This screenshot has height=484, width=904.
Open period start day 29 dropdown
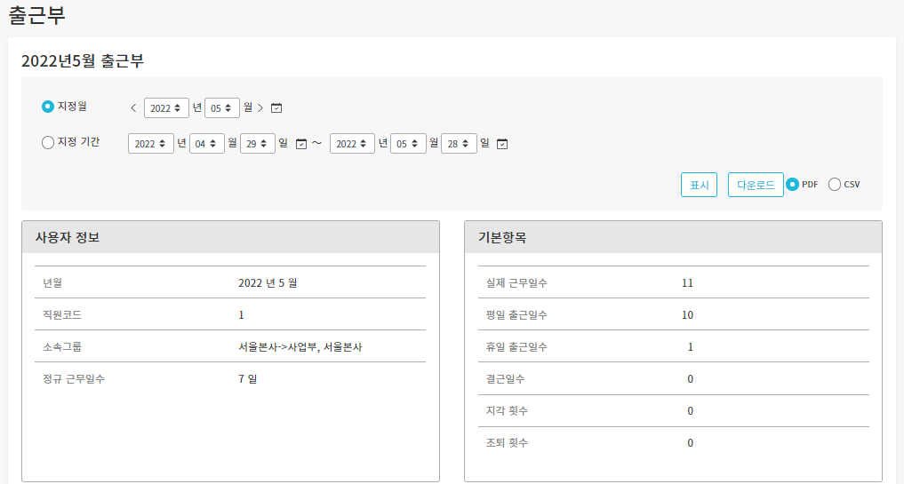257,144
